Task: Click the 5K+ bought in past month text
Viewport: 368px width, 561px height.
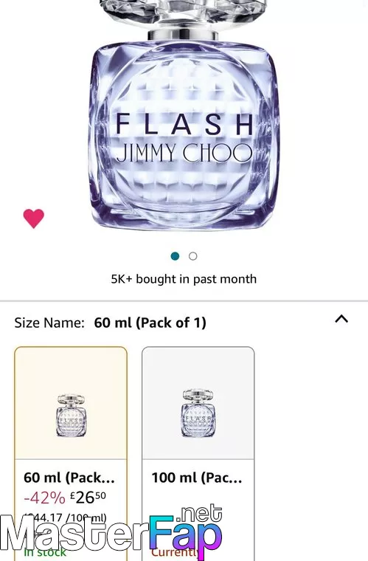Action: tap(184, 279)
